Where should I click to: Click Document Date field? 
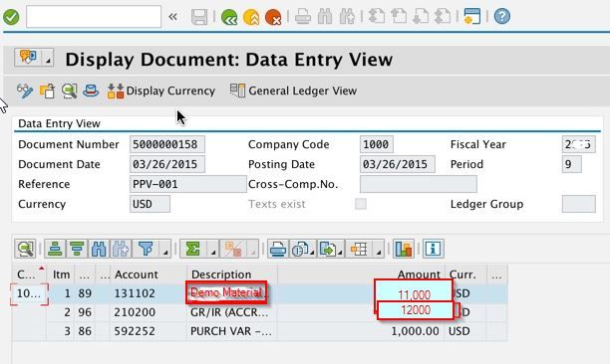pos(167,164)
